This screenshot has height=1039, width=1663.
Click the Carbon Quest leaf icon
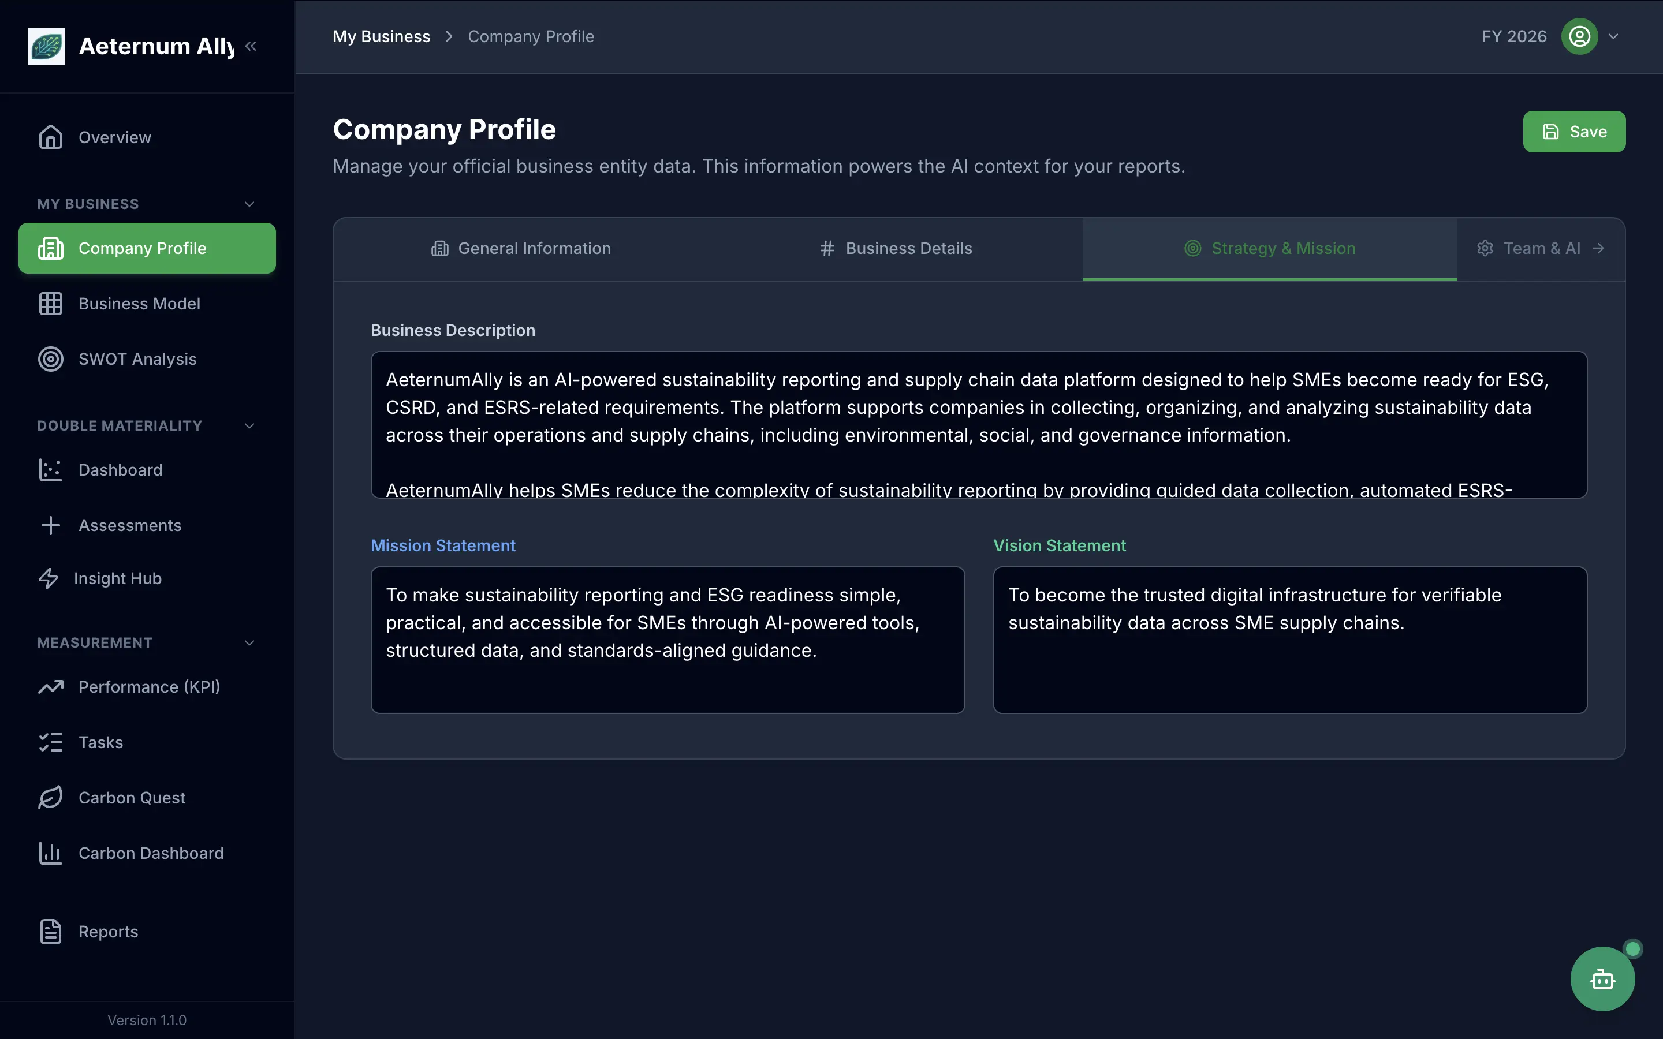coord(50,798)
